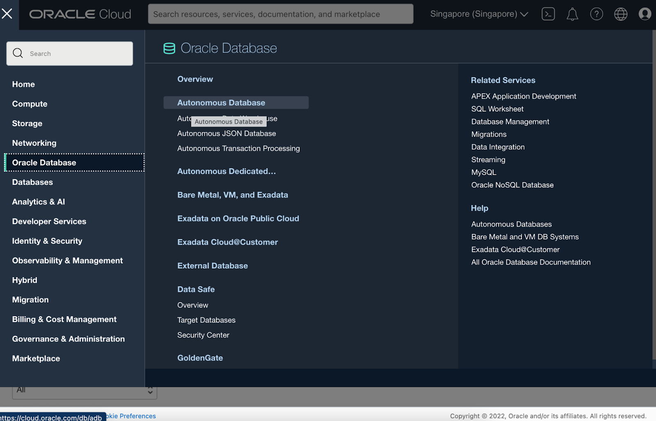Image resolution: width=656 pixels, height=421 pixels.
Task: Open Oracle NoSQL Database link
Action: click(x=512, y=185)
